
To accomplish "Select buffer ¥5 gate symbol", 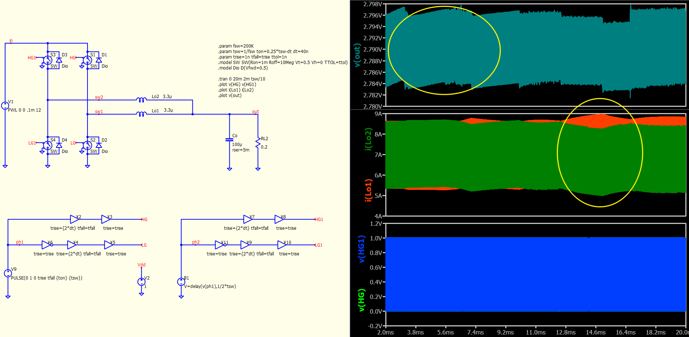I will 109,245.
